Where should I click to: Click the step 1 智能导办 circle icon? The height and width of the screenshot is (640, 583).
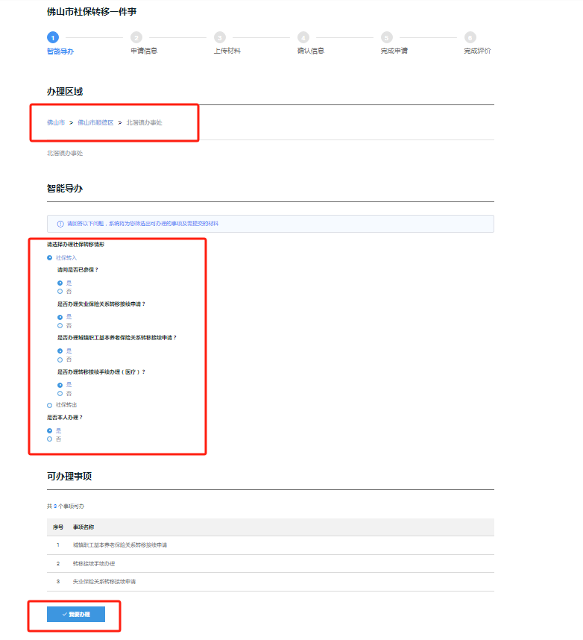[x=52, y=37]
